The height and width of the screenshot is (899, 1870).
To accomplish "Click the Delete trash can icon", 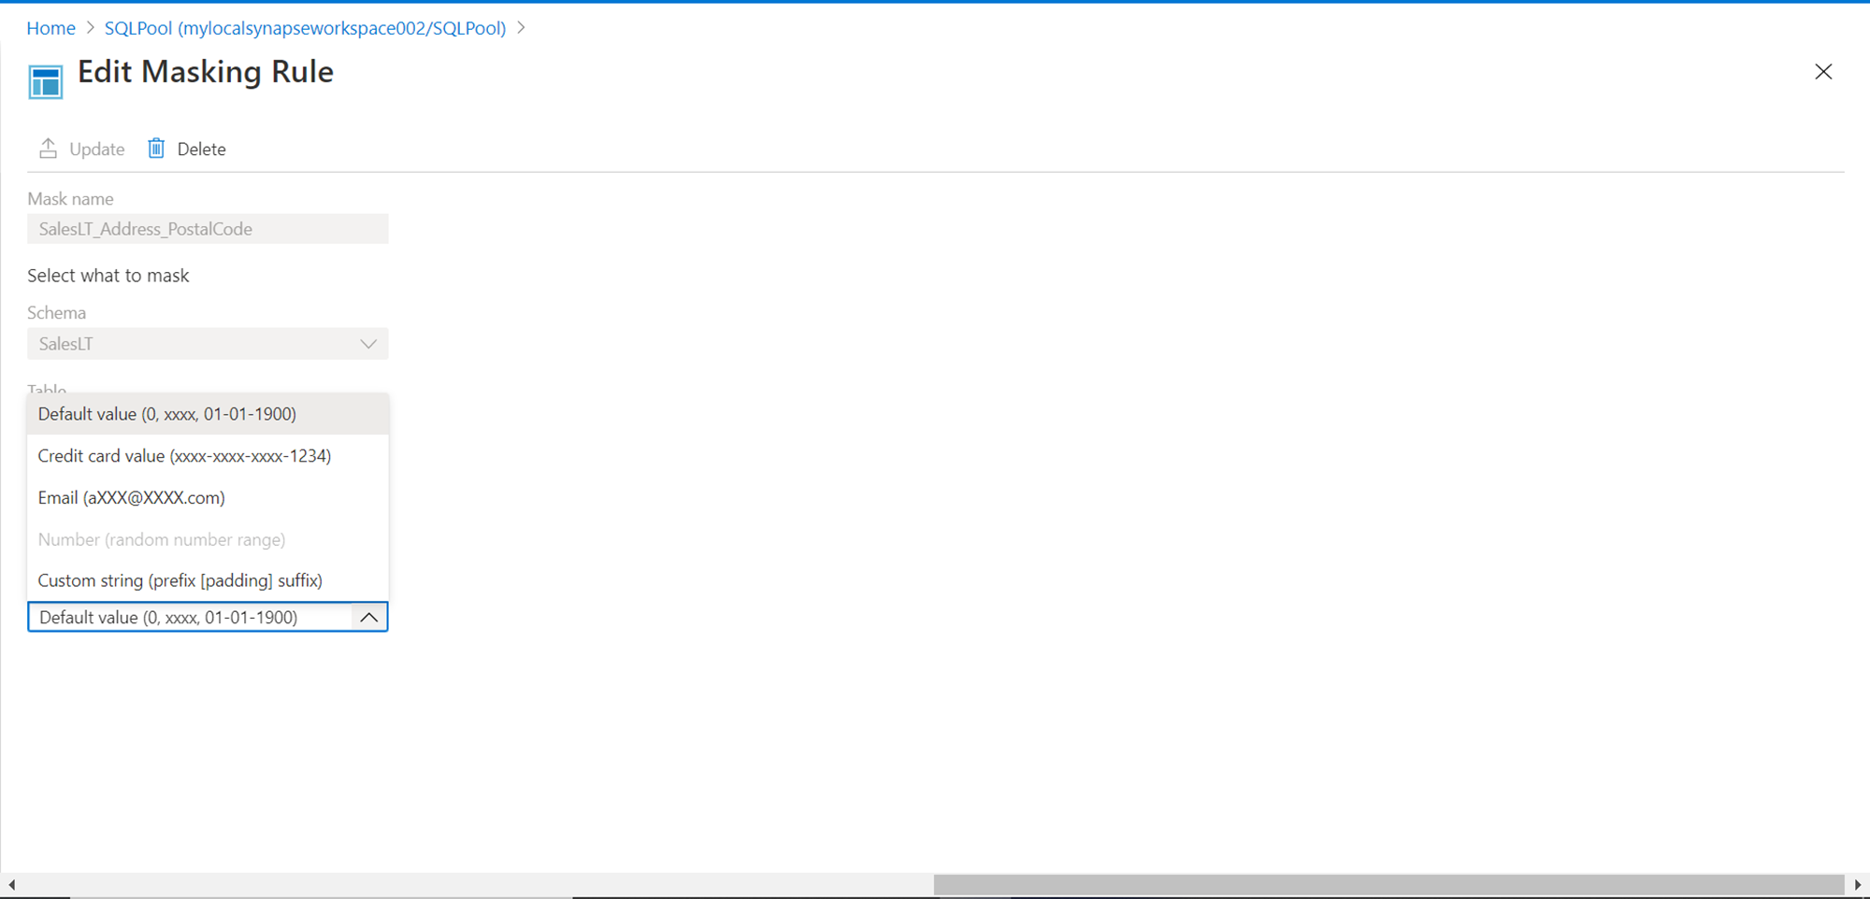I will point(156,149).
